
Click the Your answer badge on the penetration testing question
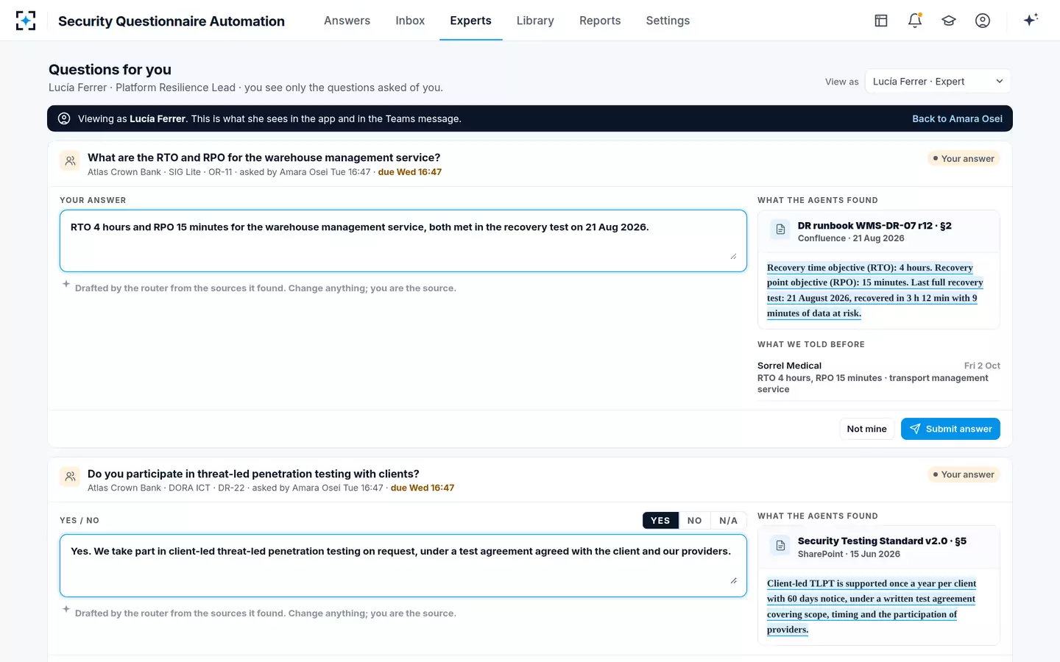pyautogui.click(x=964, y=474)
